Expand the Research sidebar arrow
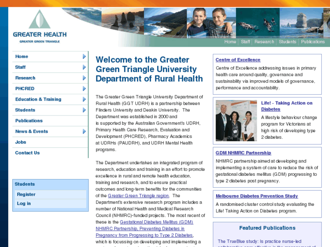This screenshot has width=330, height=247. click(84, 78)
